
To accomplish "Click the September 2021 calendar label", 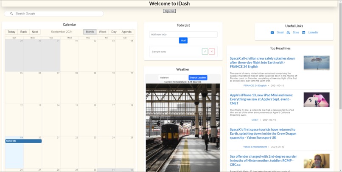I will pos(62,32).
